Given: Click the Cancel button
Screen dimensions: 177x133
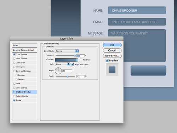Looking at the screenshot, I should click(112, 50).
